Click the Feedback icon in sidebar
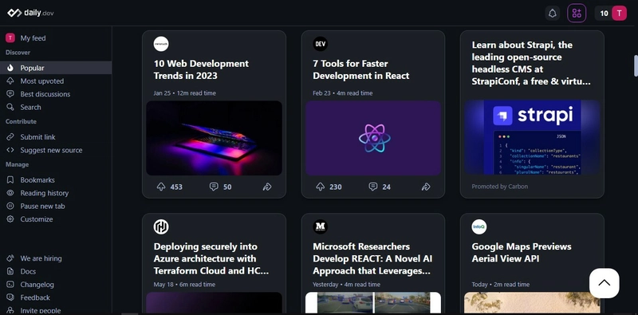 point(10,297)
